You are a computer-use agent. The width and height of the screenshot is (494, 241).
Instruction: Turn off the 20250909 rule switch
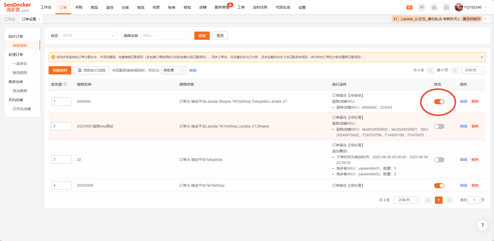coord(439,186)
